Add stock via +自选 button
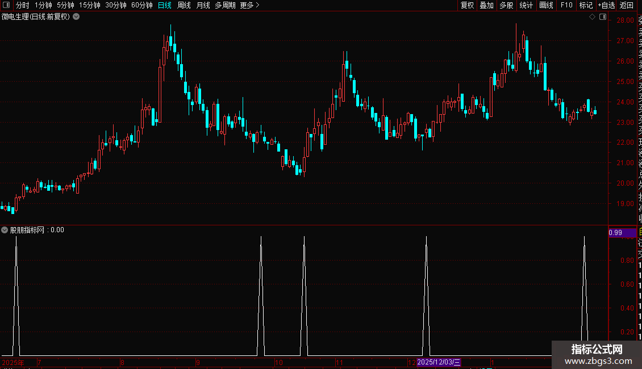The width and height of the screenshot is (642, 369). [x=606, y=5]
